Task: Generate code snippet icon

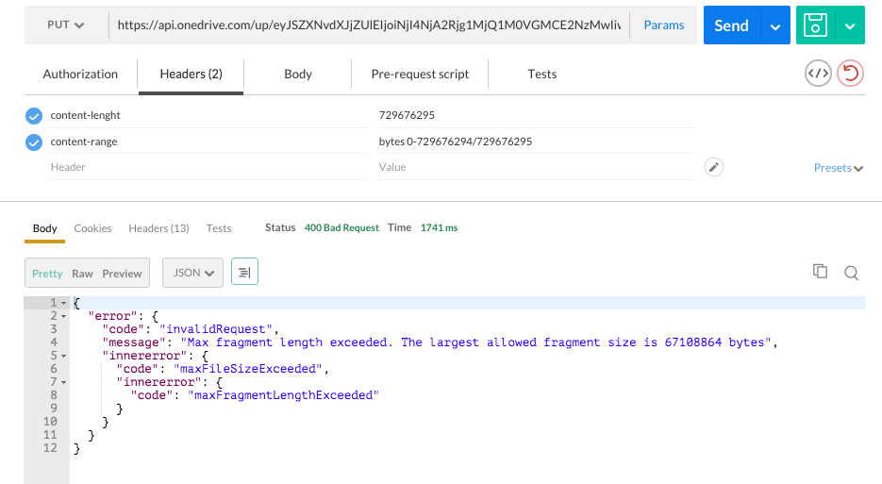Action: coord(818,74)
